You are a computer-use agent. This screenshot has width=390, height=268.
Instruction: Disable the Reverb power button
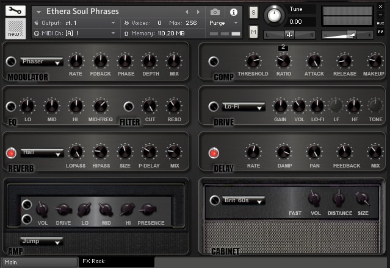coord(11,153)
